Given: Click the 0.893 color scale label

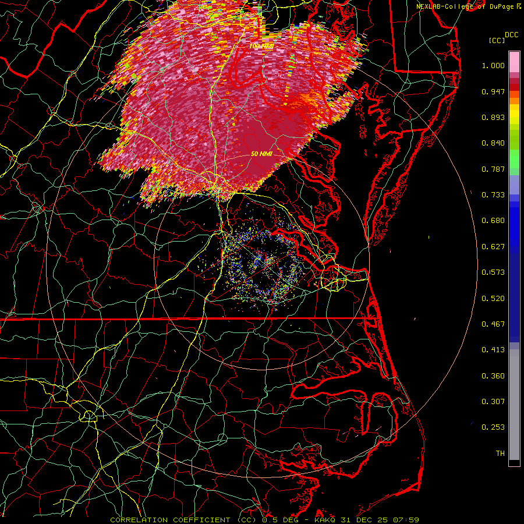Looking at the screenshot, I should tap(493, 117).
